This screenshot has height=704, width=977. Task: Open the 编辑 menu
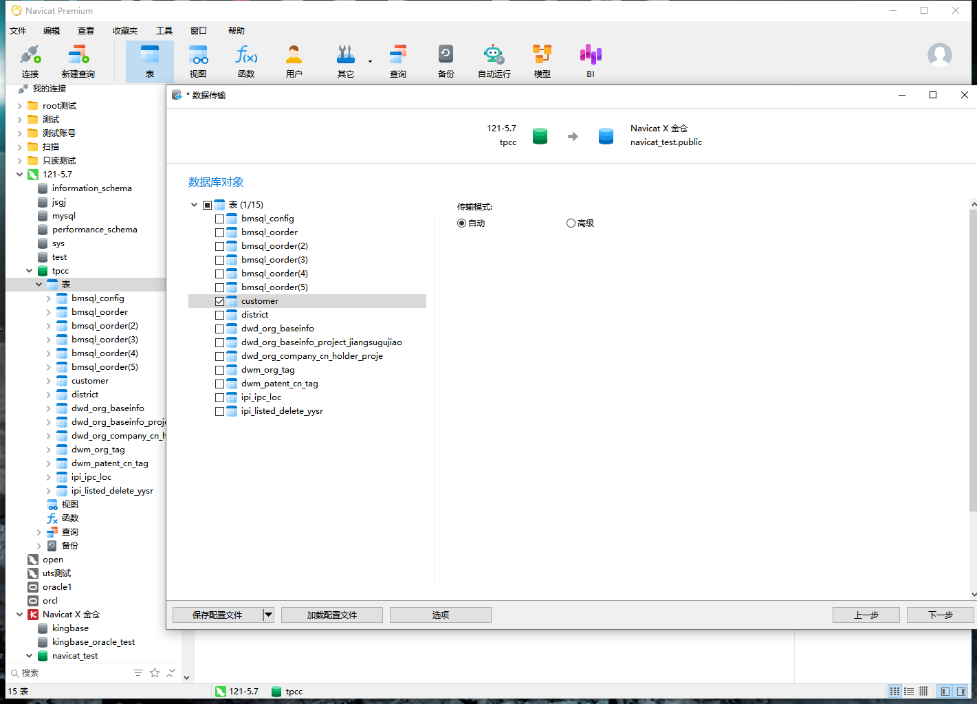(52, 30)
